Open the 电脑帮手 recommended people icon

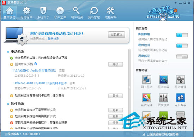pyautogui.click(x=180, y=100)
